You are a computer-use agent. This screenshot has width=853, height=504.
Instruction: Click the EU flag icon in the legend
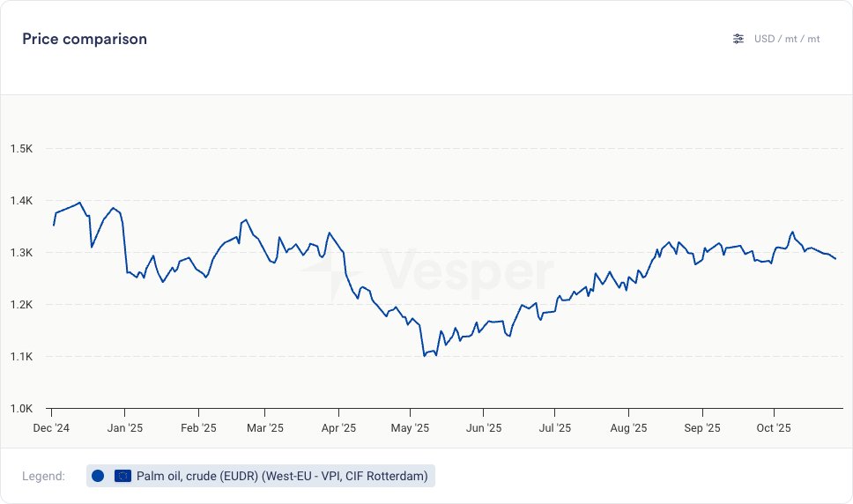pos(122,476)
